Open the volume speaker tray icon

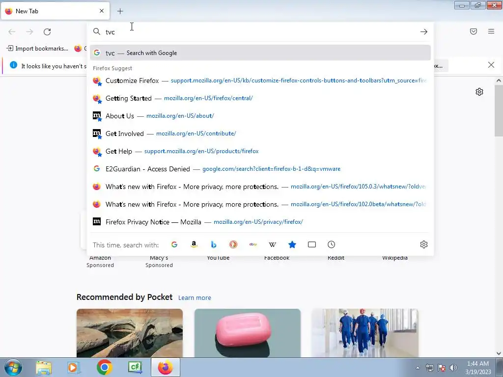453,368
